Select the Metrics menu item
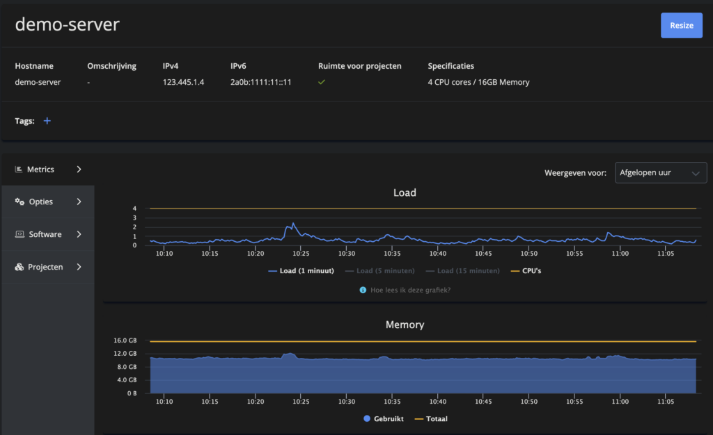 click(48, 169)
